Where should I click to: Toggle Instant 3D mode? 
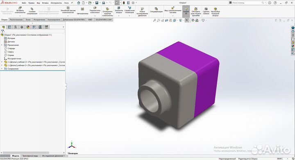tap(186, 11)
